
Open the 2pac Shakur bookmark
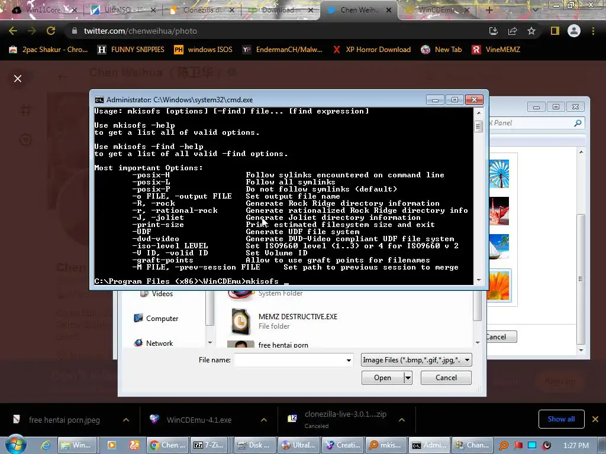pyautogui.click(x=49, y=50)
